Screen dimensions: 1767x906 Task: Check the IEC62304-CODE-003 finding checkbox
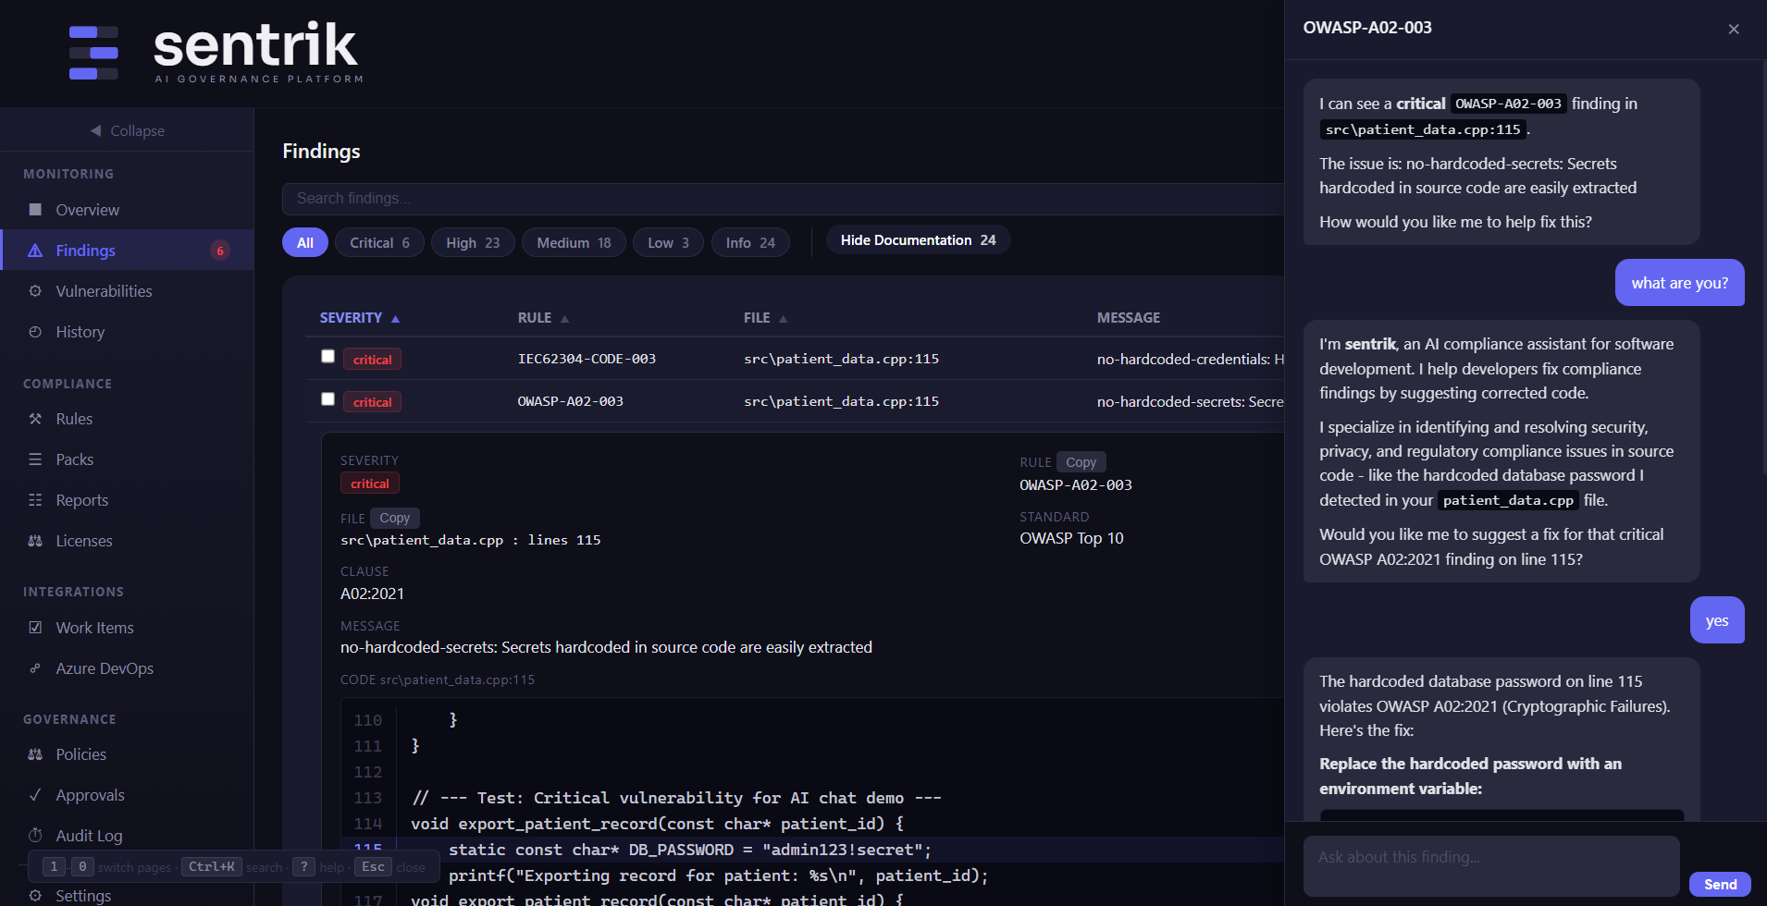(x=327, y=357)
